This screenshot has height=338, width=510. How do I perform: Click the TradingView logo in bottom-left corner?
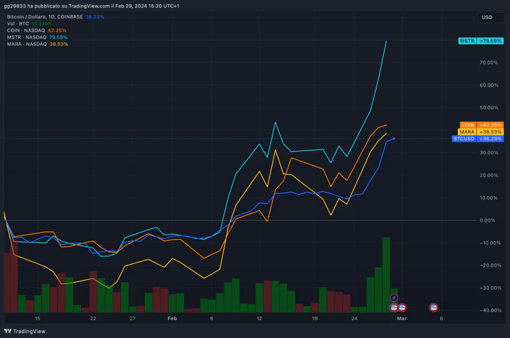point(24,331)
